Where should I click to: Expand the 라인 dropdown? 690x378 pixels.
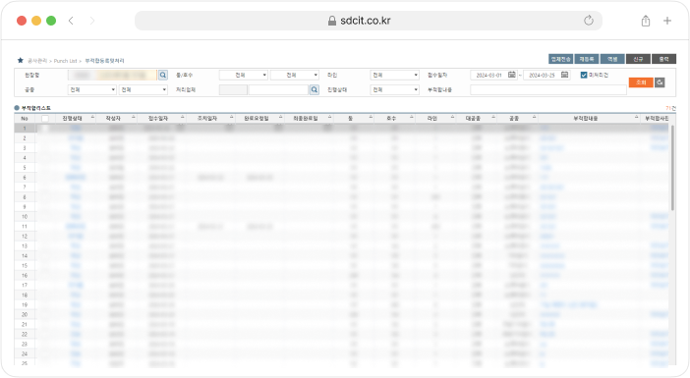pyautogui.click(x=395, y=76)
